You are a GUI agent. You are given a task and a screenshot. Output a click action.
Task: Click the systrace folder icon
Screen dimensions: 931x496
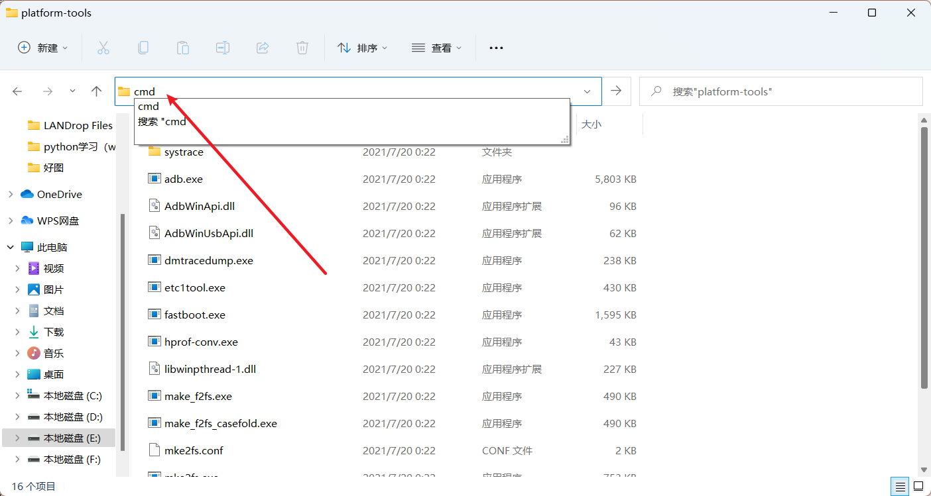tap(154, 152)
